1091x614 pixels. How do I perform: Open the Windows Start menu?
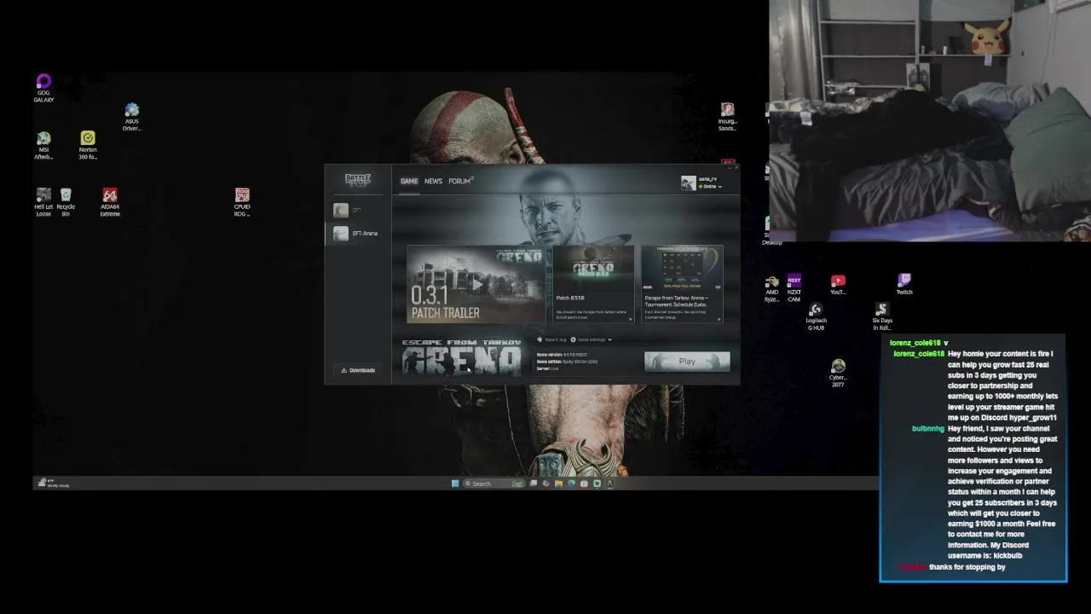(x=455, y=484)
